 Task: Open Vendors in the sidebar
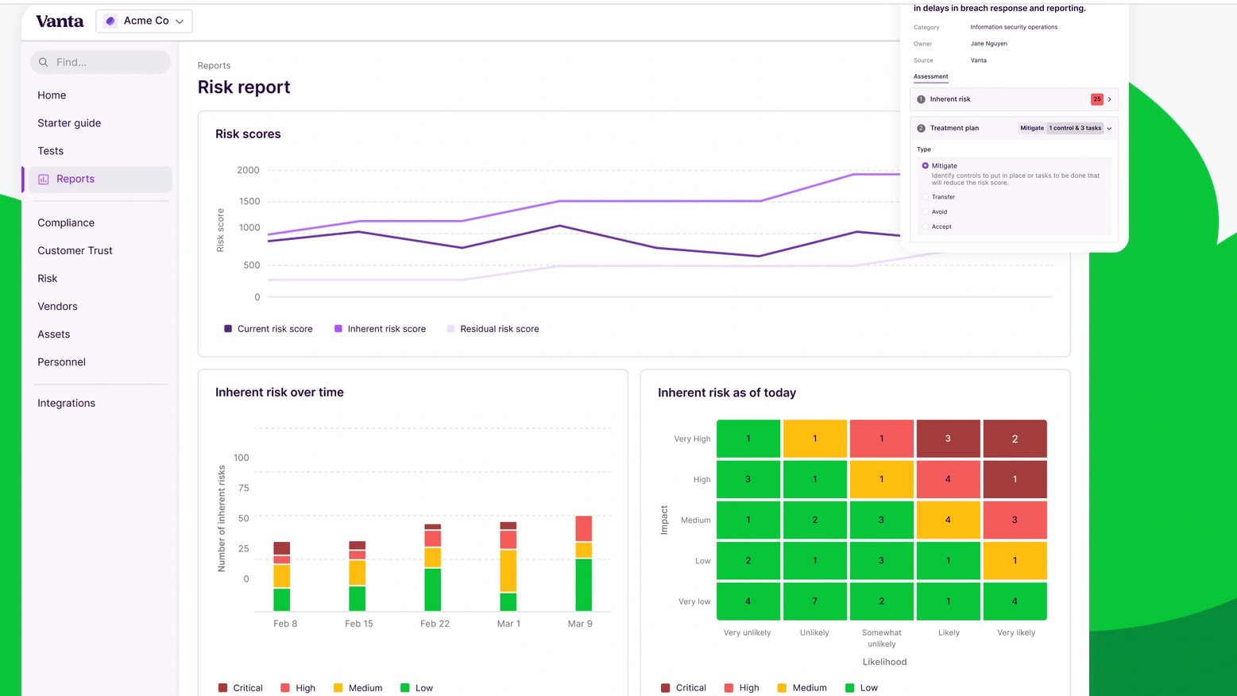point(57,307)
